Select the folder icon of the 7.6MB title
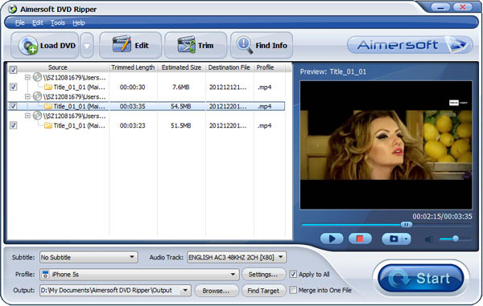 [x=48, y=87]
